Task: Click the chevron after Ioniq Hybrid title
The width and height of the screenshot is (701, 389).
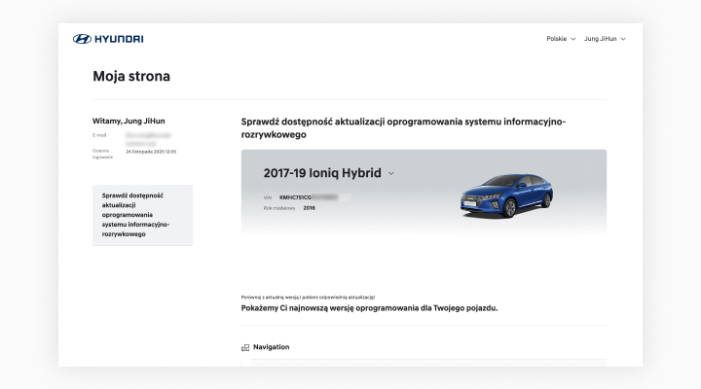Action: tap(391, 173)
